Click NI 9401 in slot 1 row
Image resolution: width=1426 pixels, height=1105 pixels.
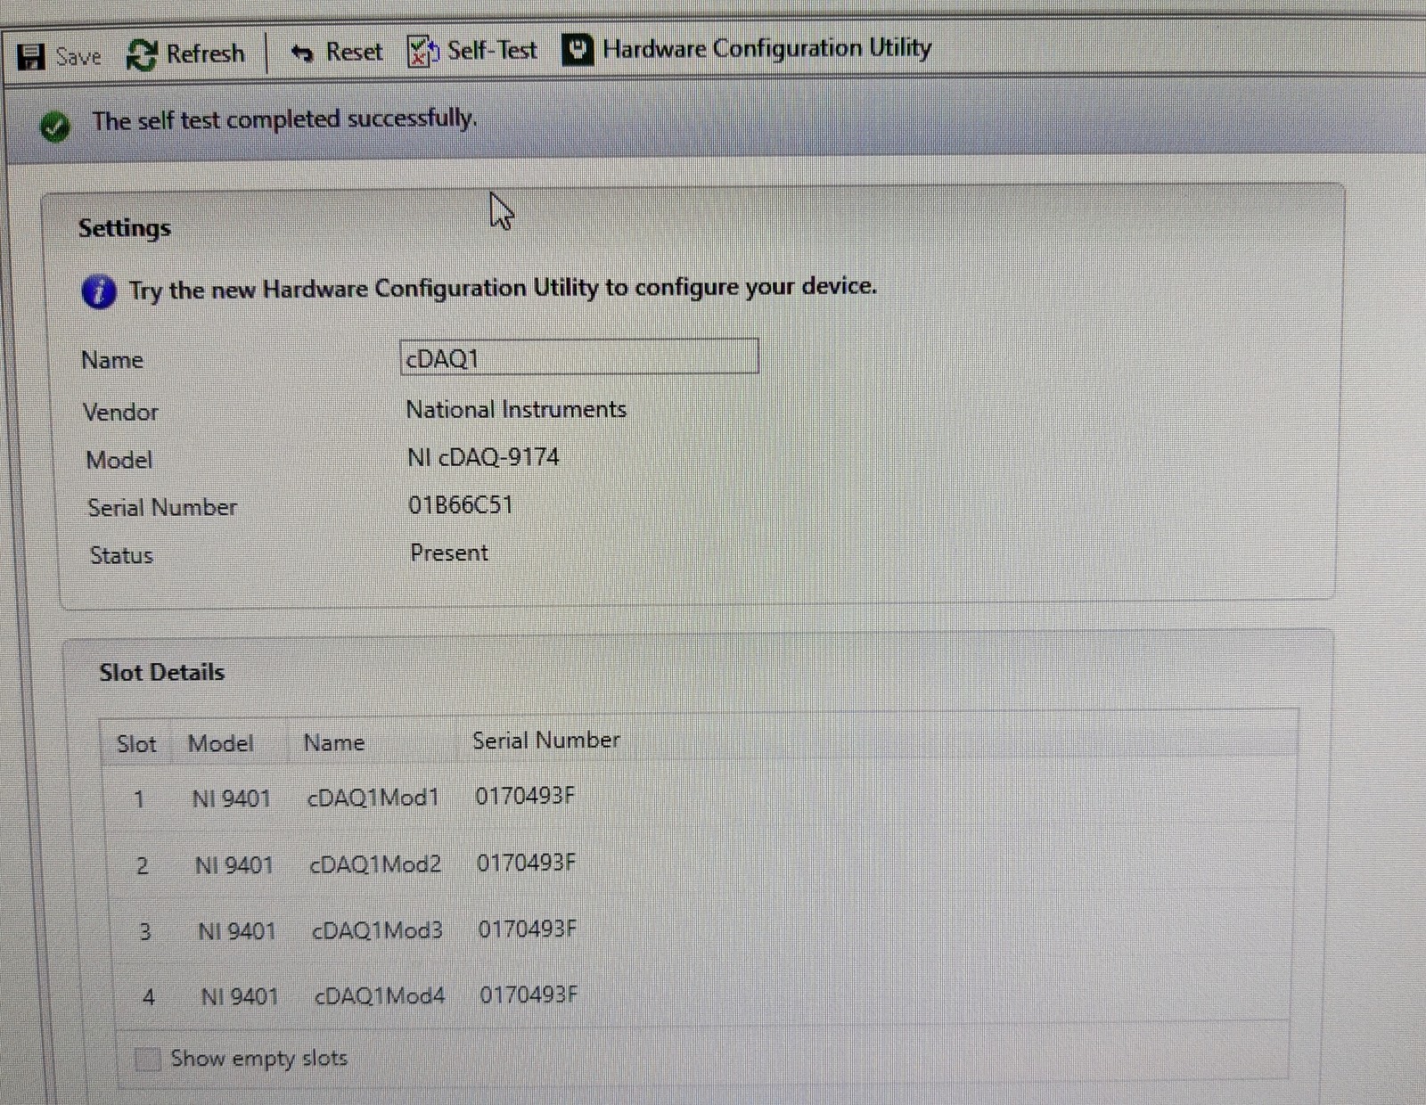point(232,798)
